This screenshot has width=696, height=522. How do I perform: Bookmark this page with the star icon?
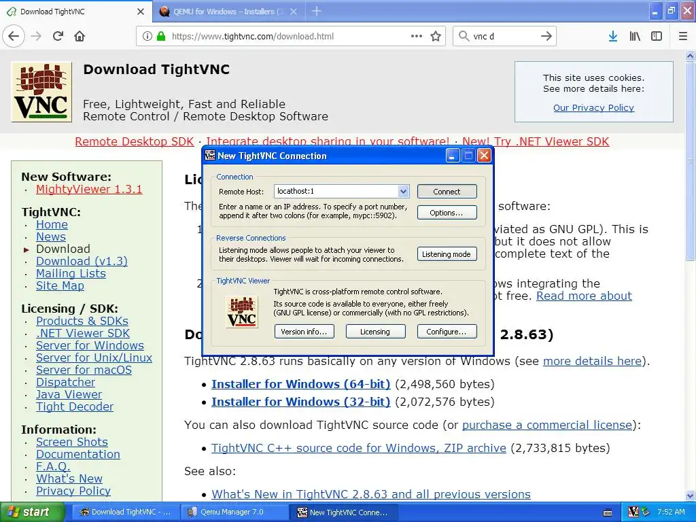click(x=436, y=36)
